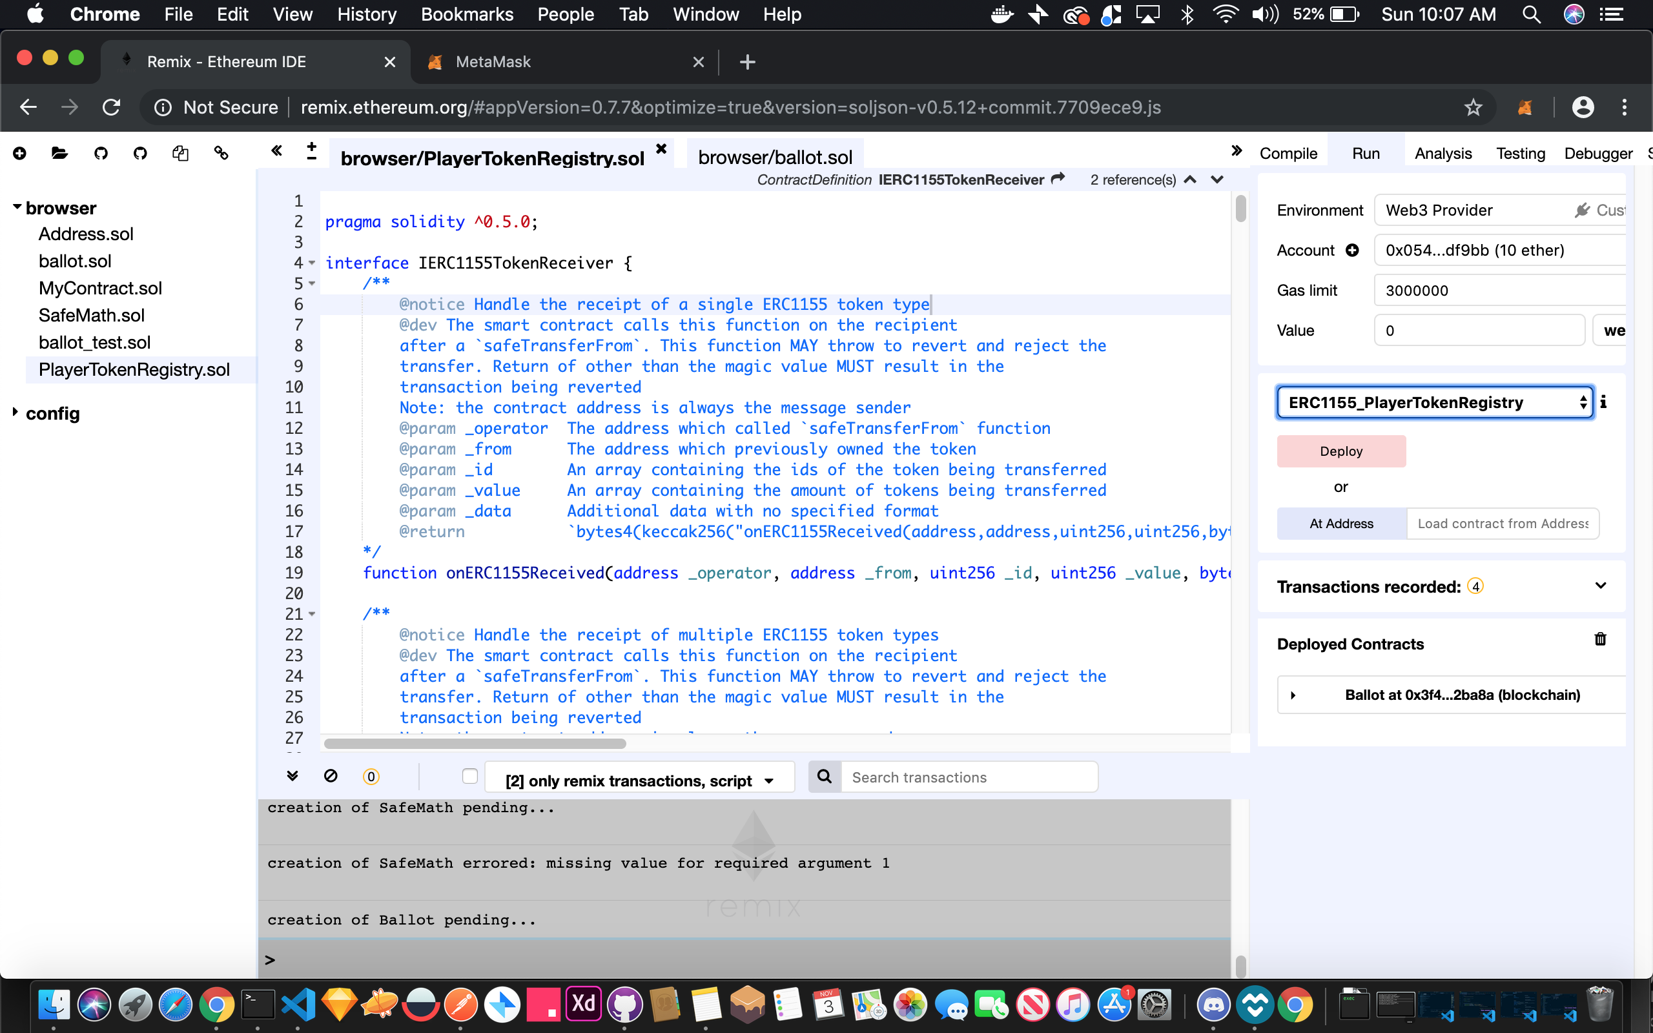Switch to the Compile tab

1288,154
